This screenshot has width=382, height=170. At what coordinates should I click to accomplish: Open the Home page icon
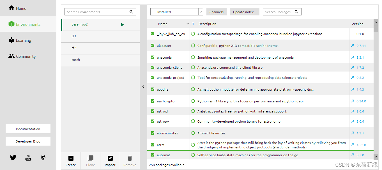pos(11,8)
